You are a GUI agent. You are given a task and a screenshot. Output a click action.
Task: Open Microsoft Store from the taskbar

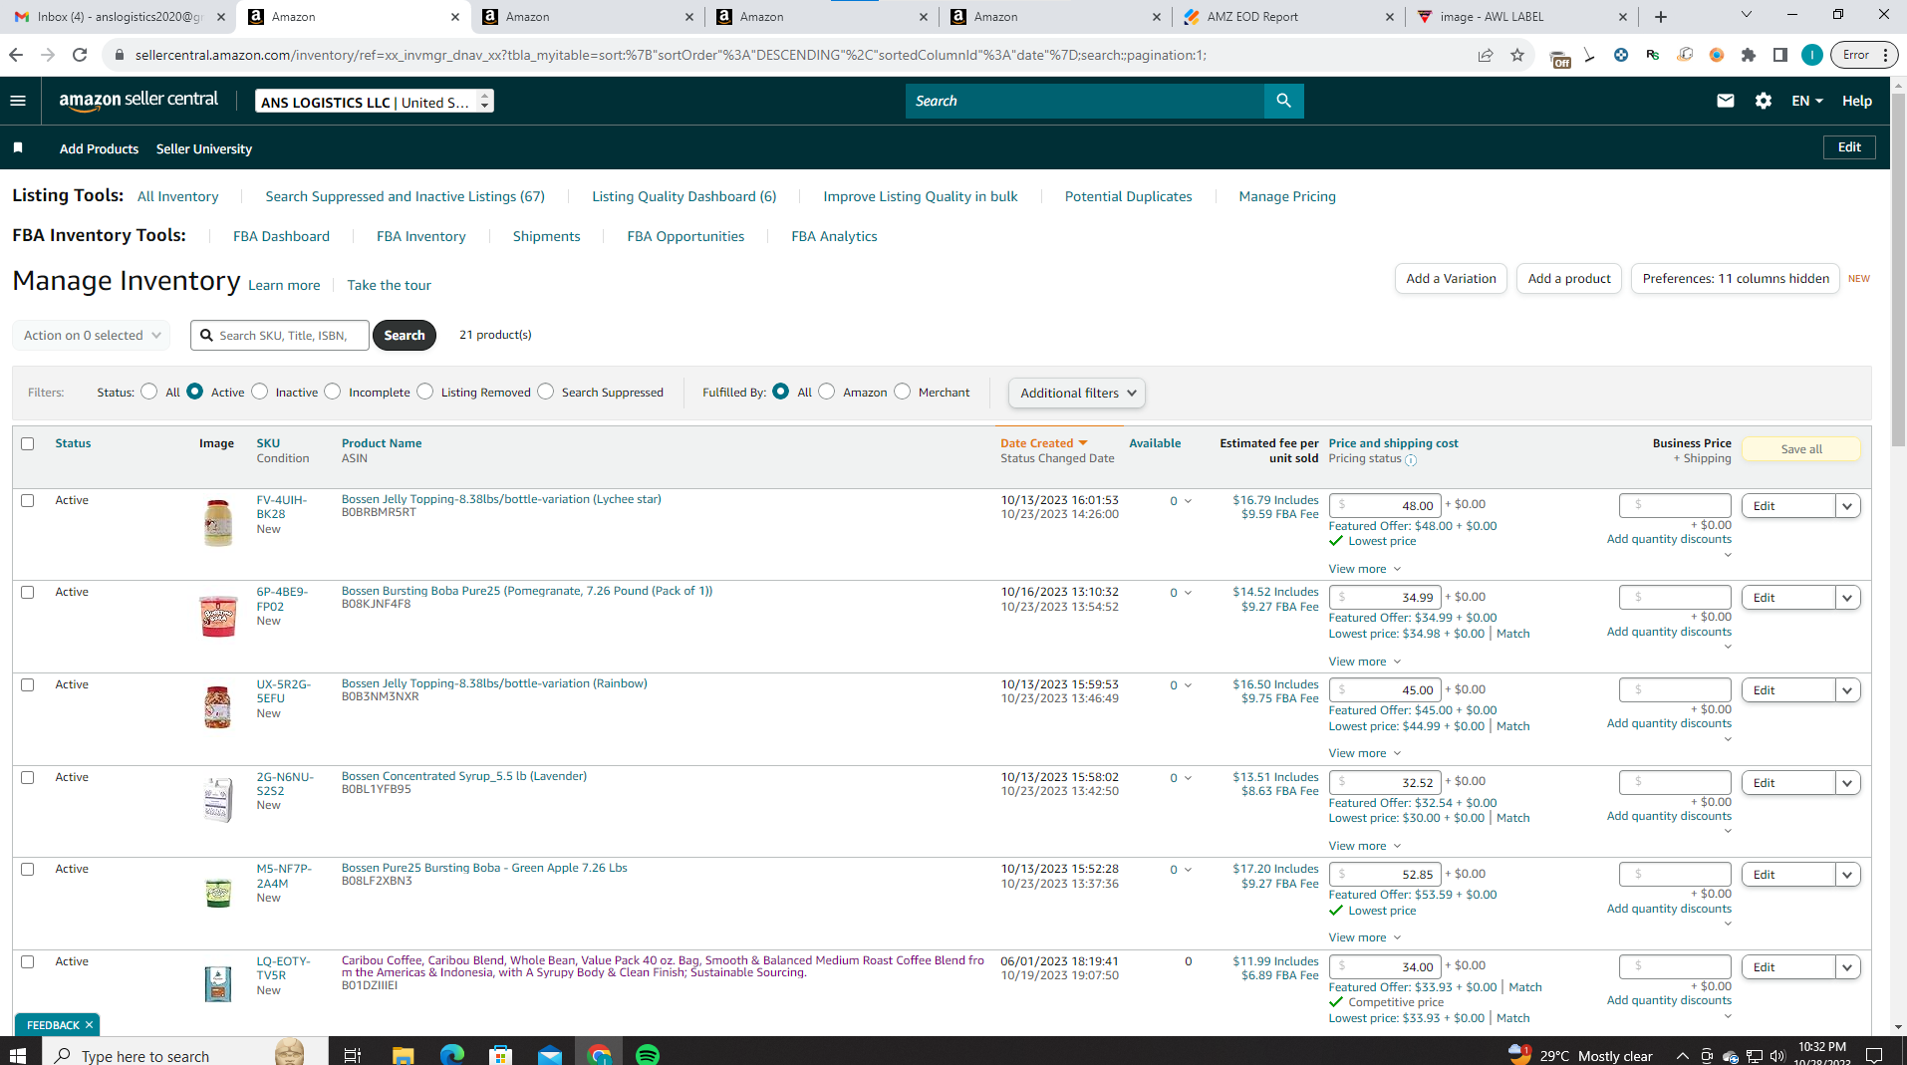coord(501,1054)
